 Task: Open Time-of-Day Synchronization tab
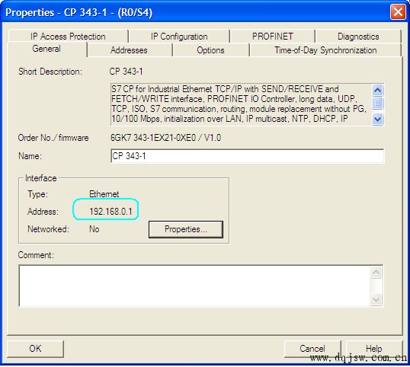325,50
